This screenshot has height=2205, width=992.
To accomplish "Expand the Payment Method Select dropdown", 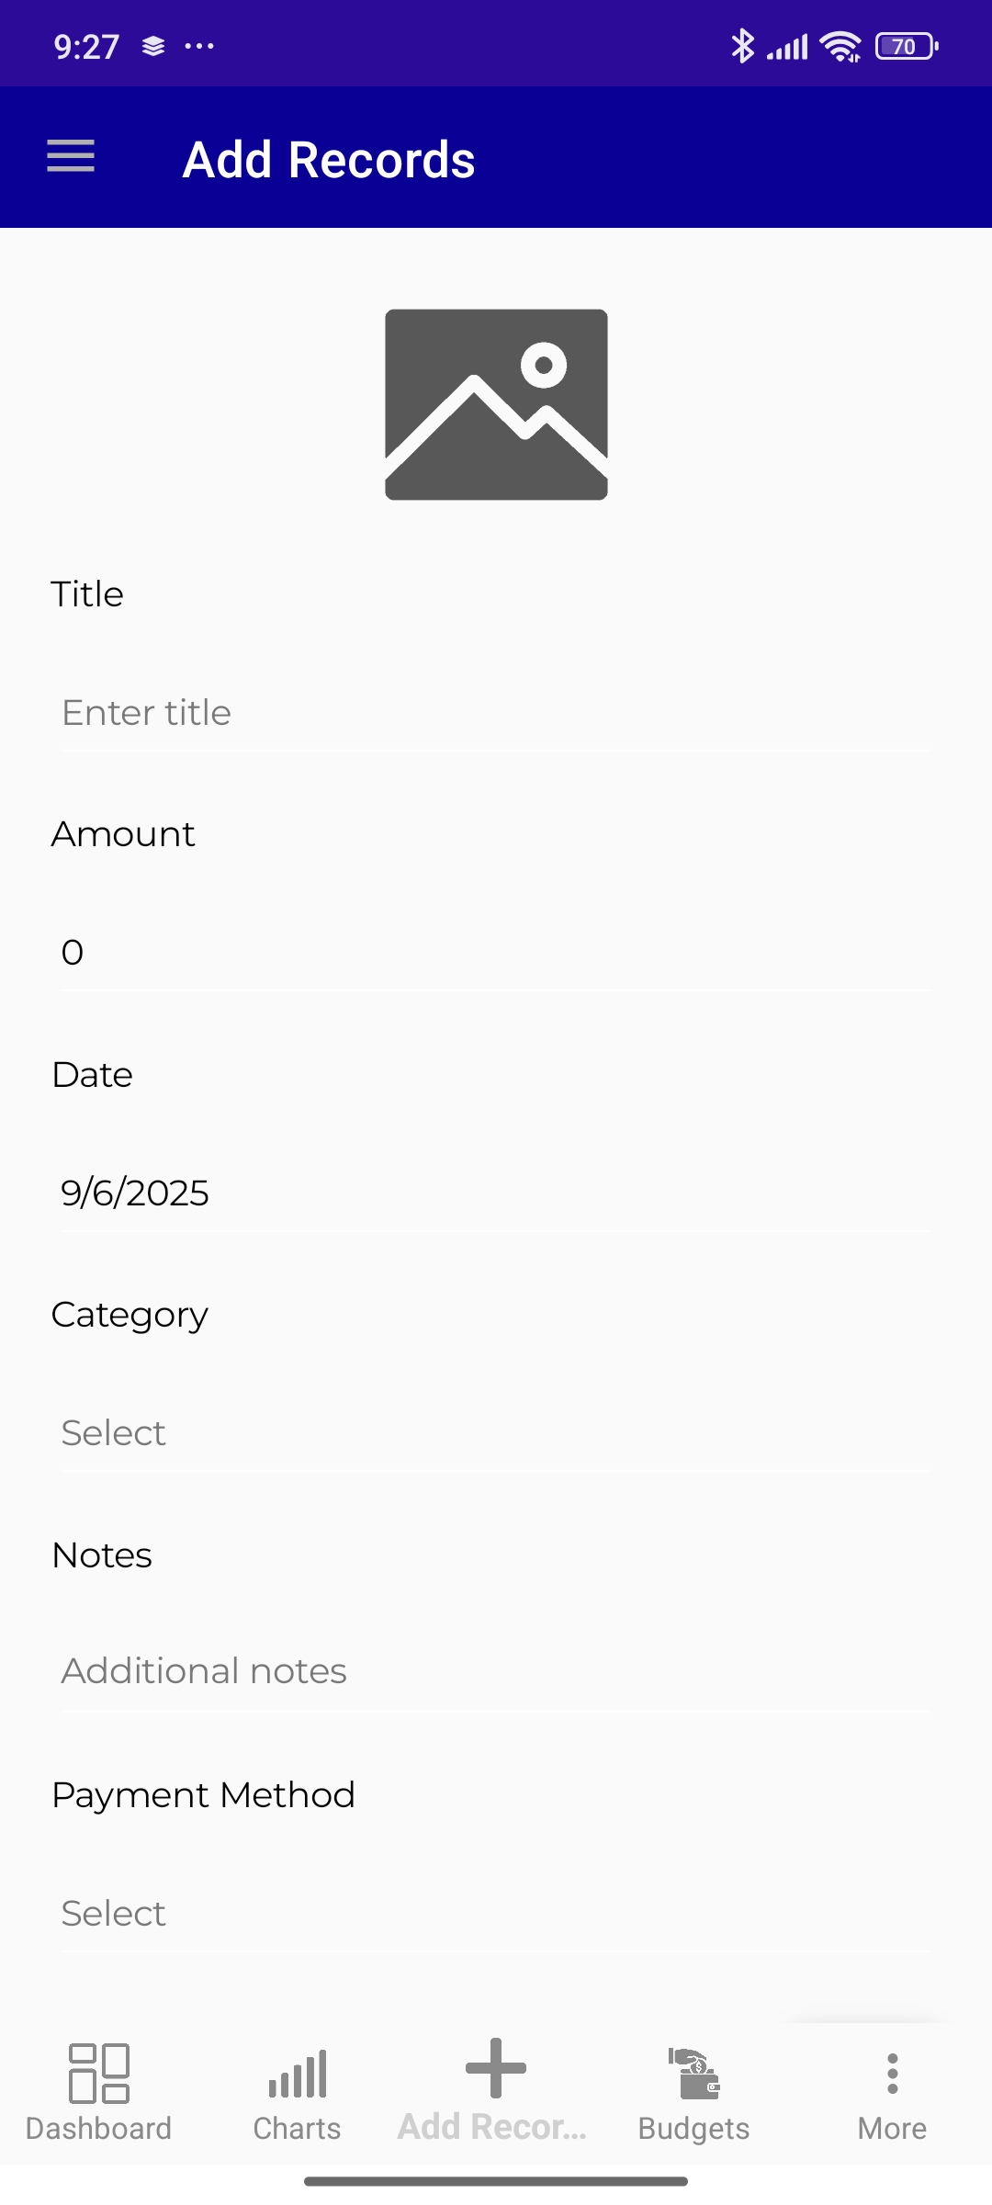I will pyautogui.click(x=496, y=1914).
